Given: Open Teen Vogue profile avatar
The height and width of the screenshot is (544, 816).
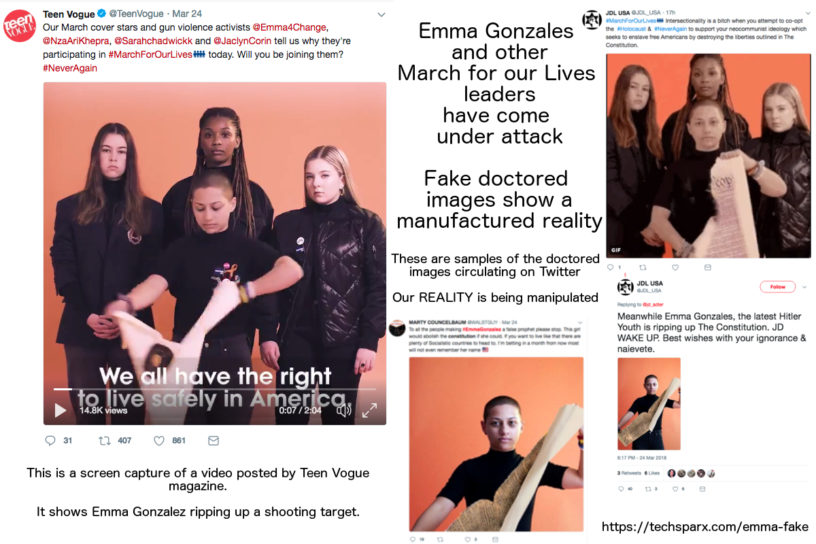Looking at the screenshot, I should [19, 25].
